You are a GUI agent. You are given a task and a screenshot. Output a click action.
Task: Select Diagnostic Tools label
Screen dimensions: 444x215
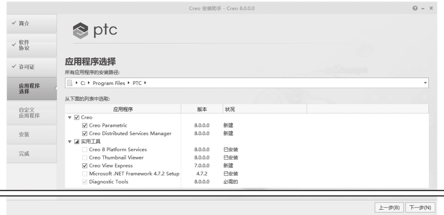[x=109, y=182]
